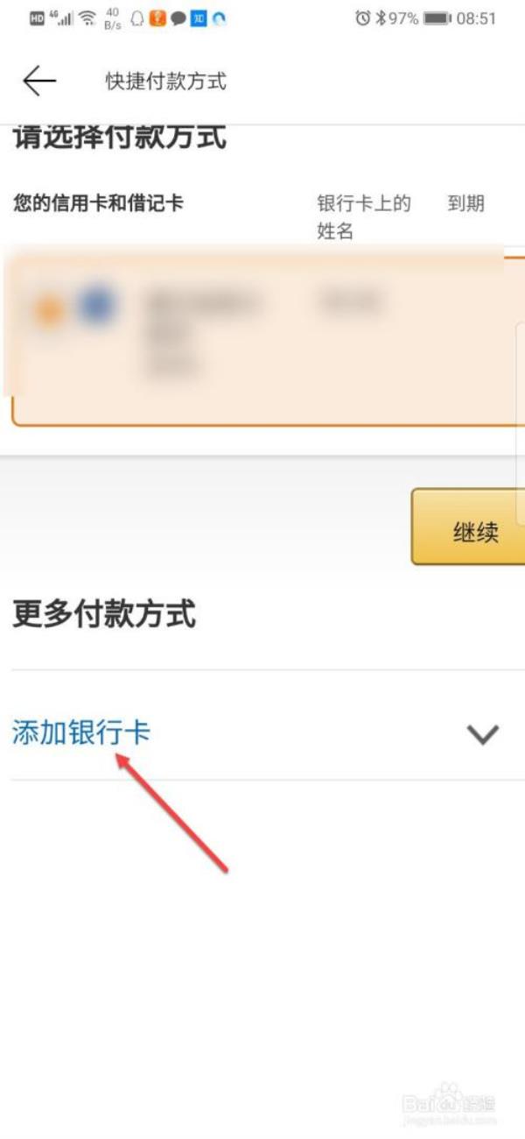The height and width of the screenshot is (1139, 525).
Task: Tap the card logo in saved card
Action: click(74, 307)
